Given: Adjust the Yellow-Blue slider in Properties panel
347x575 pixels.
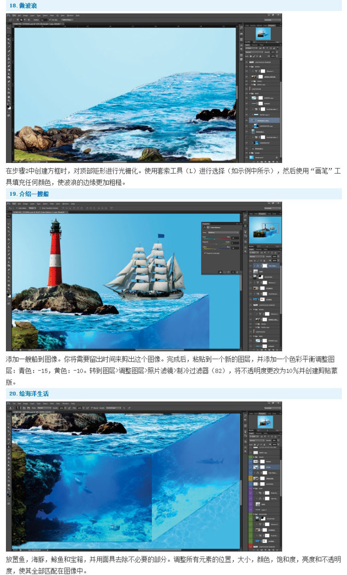Looking at the screenshot, I should pos(216,249).
